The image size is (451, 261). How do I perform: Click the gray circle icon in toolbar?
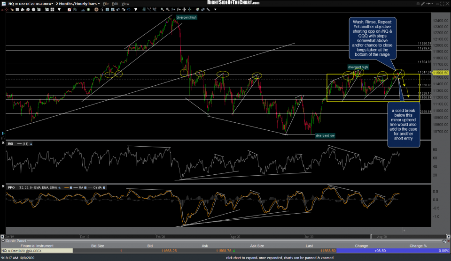coord(33,9)
